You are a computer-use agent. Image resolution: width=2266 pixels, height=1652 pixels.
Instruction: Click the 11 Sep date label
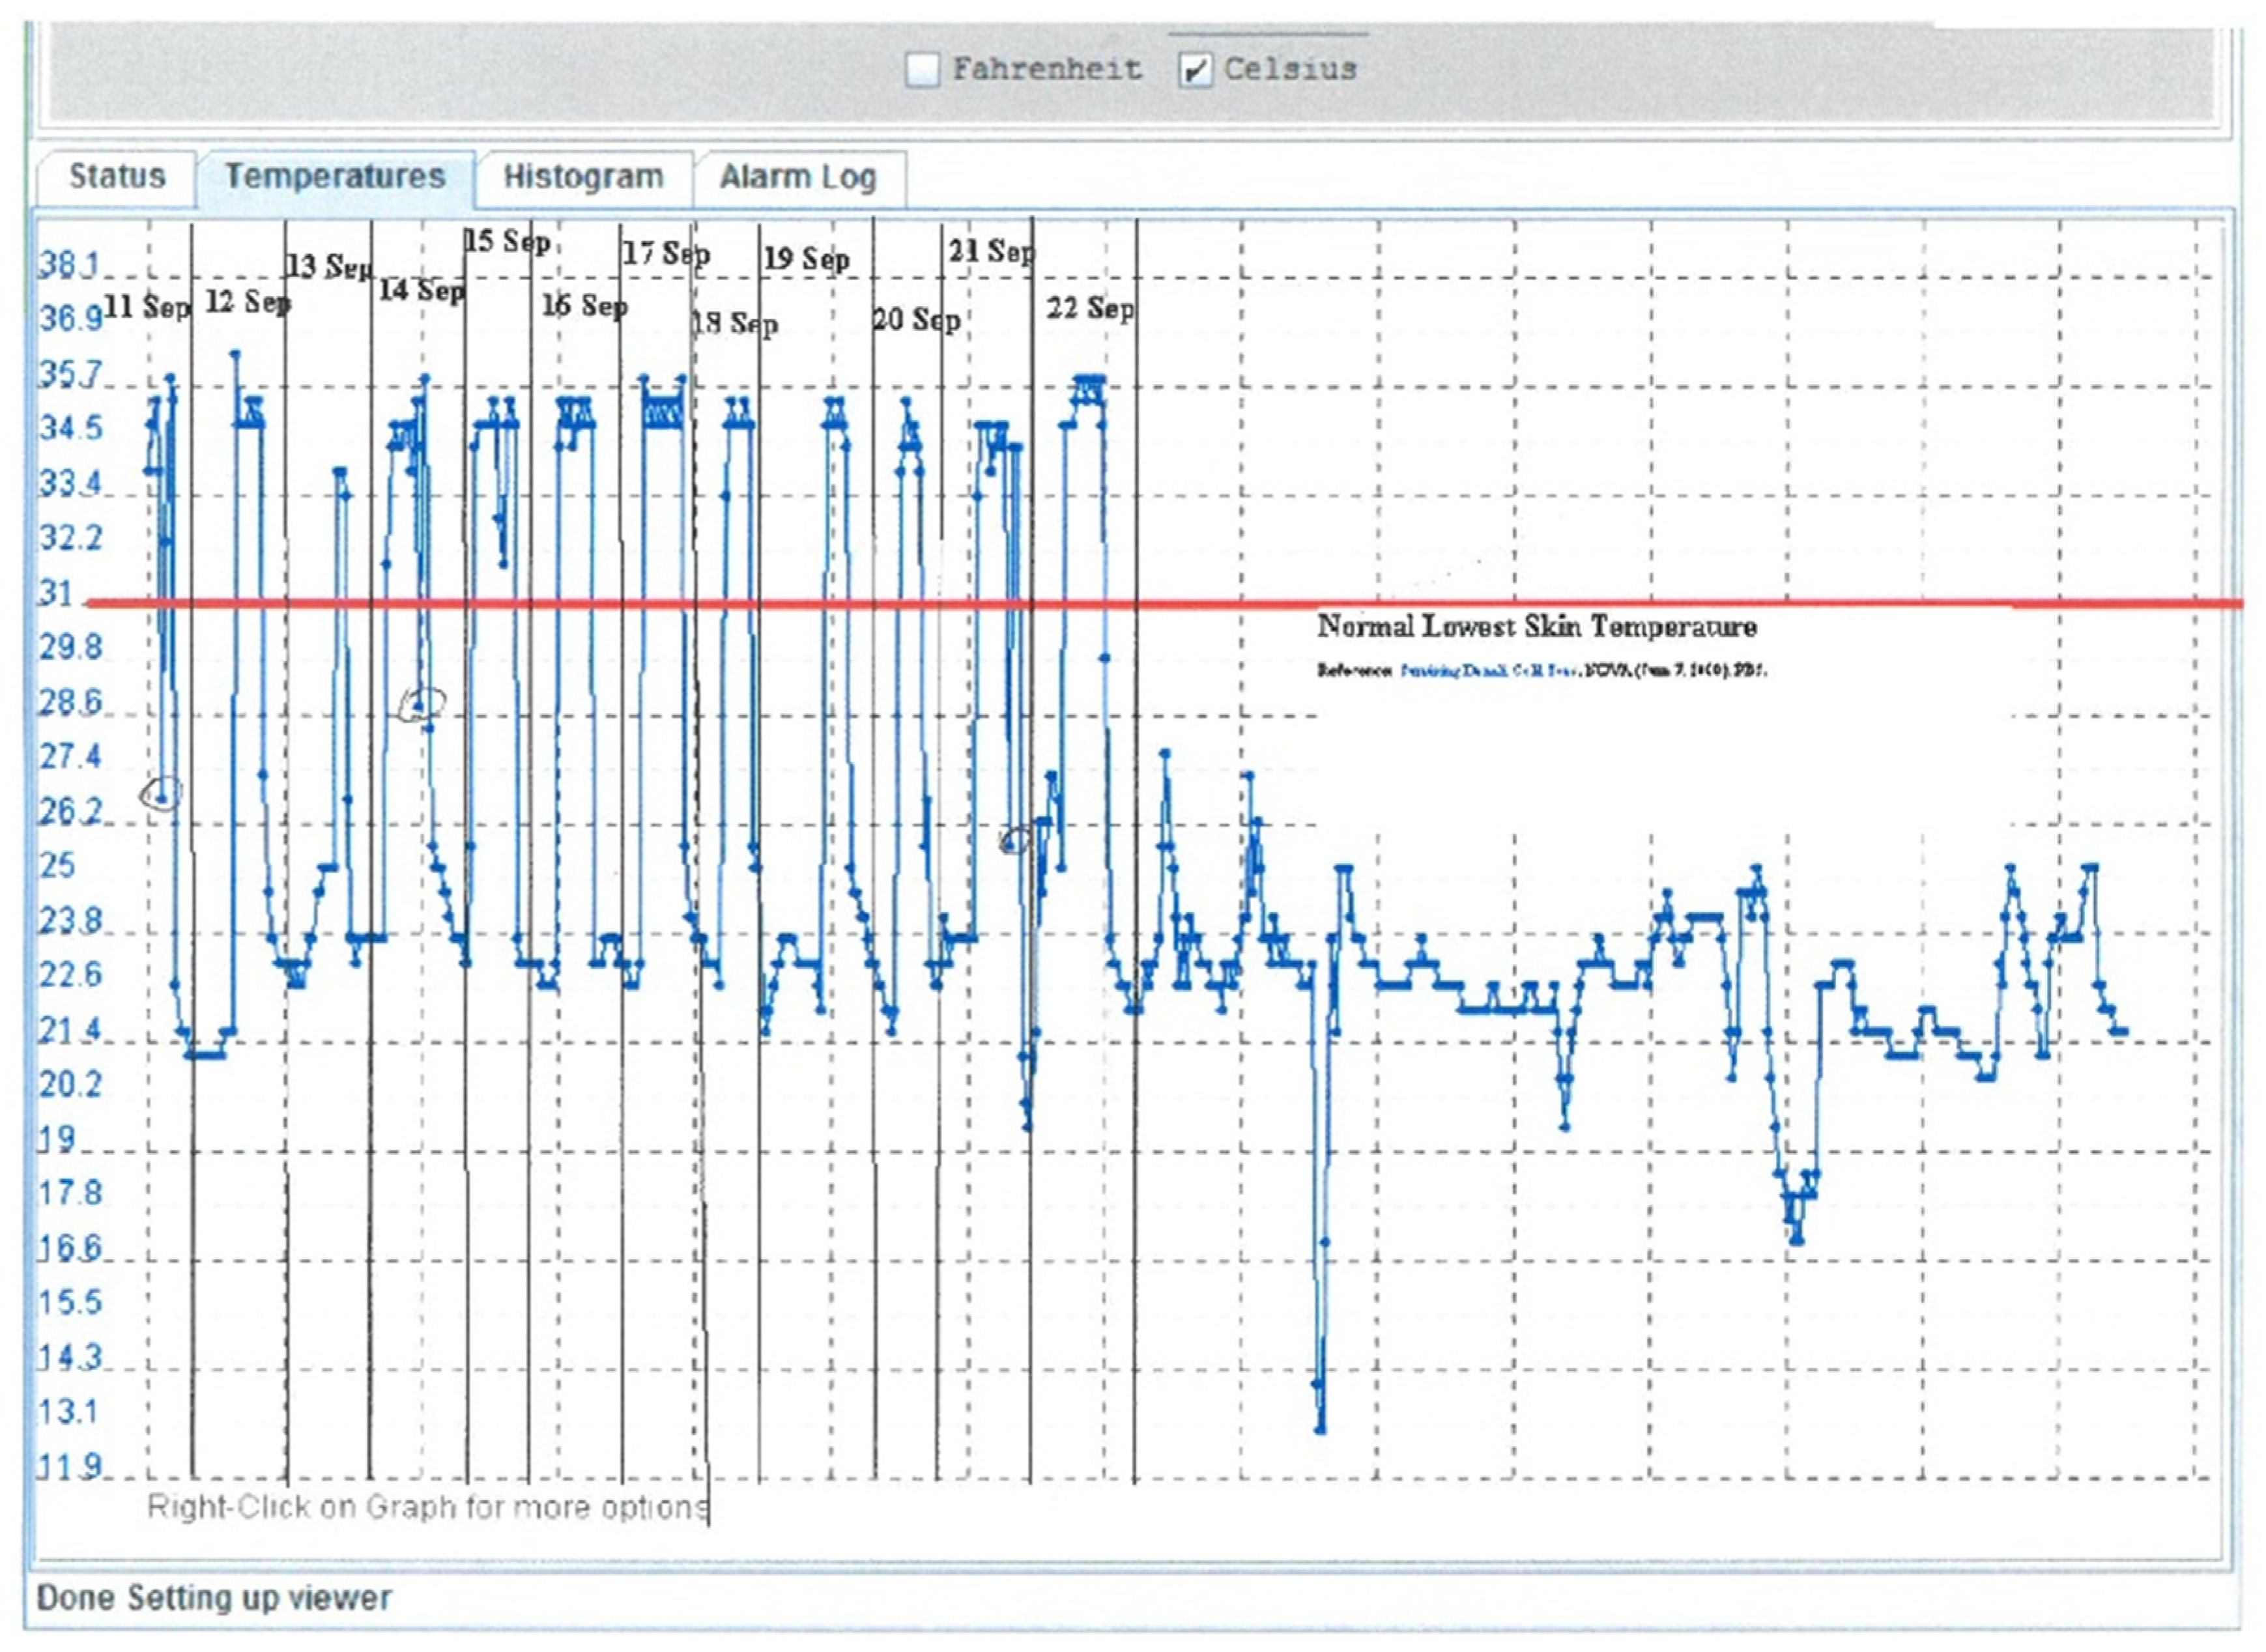coord(146,307)
